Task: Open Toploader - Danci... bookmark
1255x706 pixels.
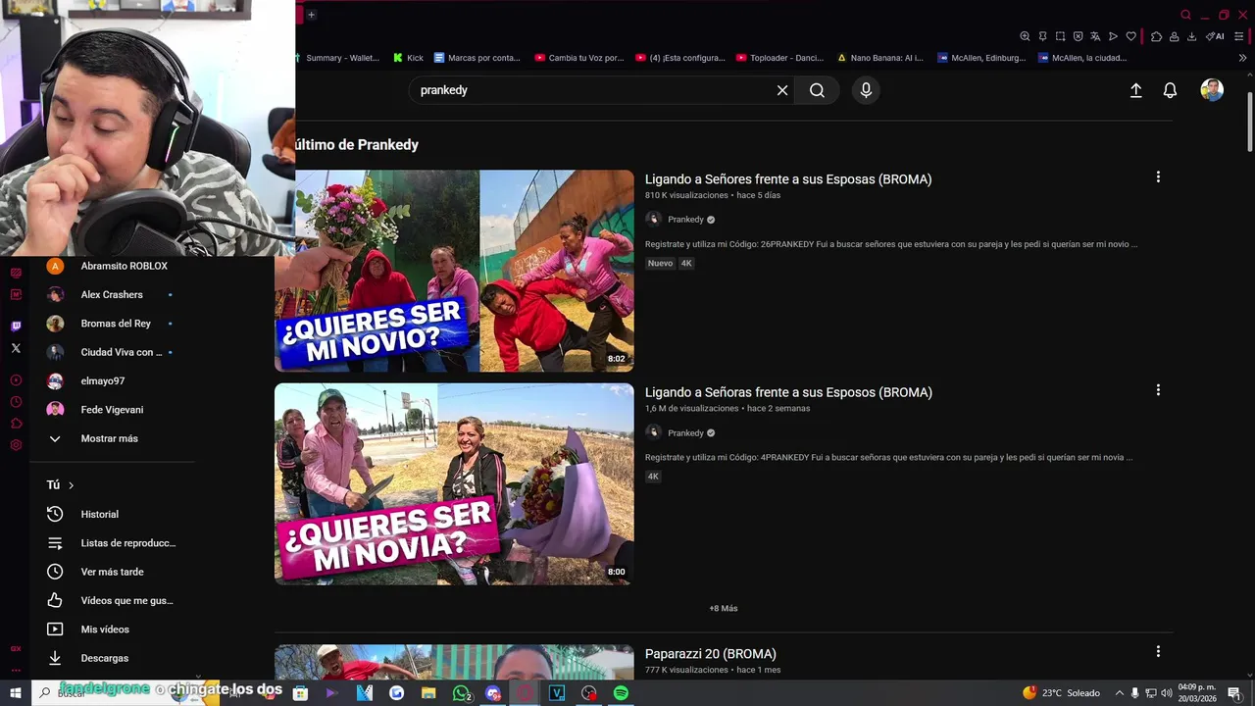Action: [780, 58]
